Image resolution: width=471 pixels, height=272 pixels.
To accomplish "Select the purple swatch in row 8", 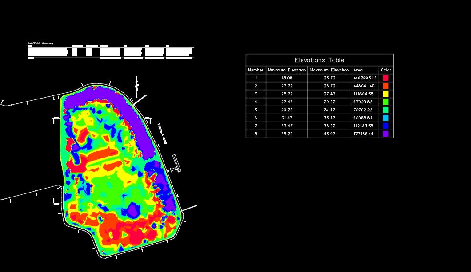I will (386, 134).
